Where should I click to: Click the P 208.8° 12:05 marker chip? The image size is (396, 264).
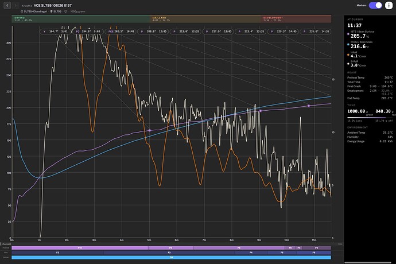pyautogui.click(x=153, y=32)
